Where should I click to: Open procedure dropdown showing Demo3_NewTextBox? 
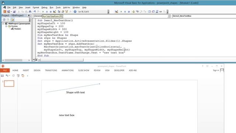click(x=204, y=16)
